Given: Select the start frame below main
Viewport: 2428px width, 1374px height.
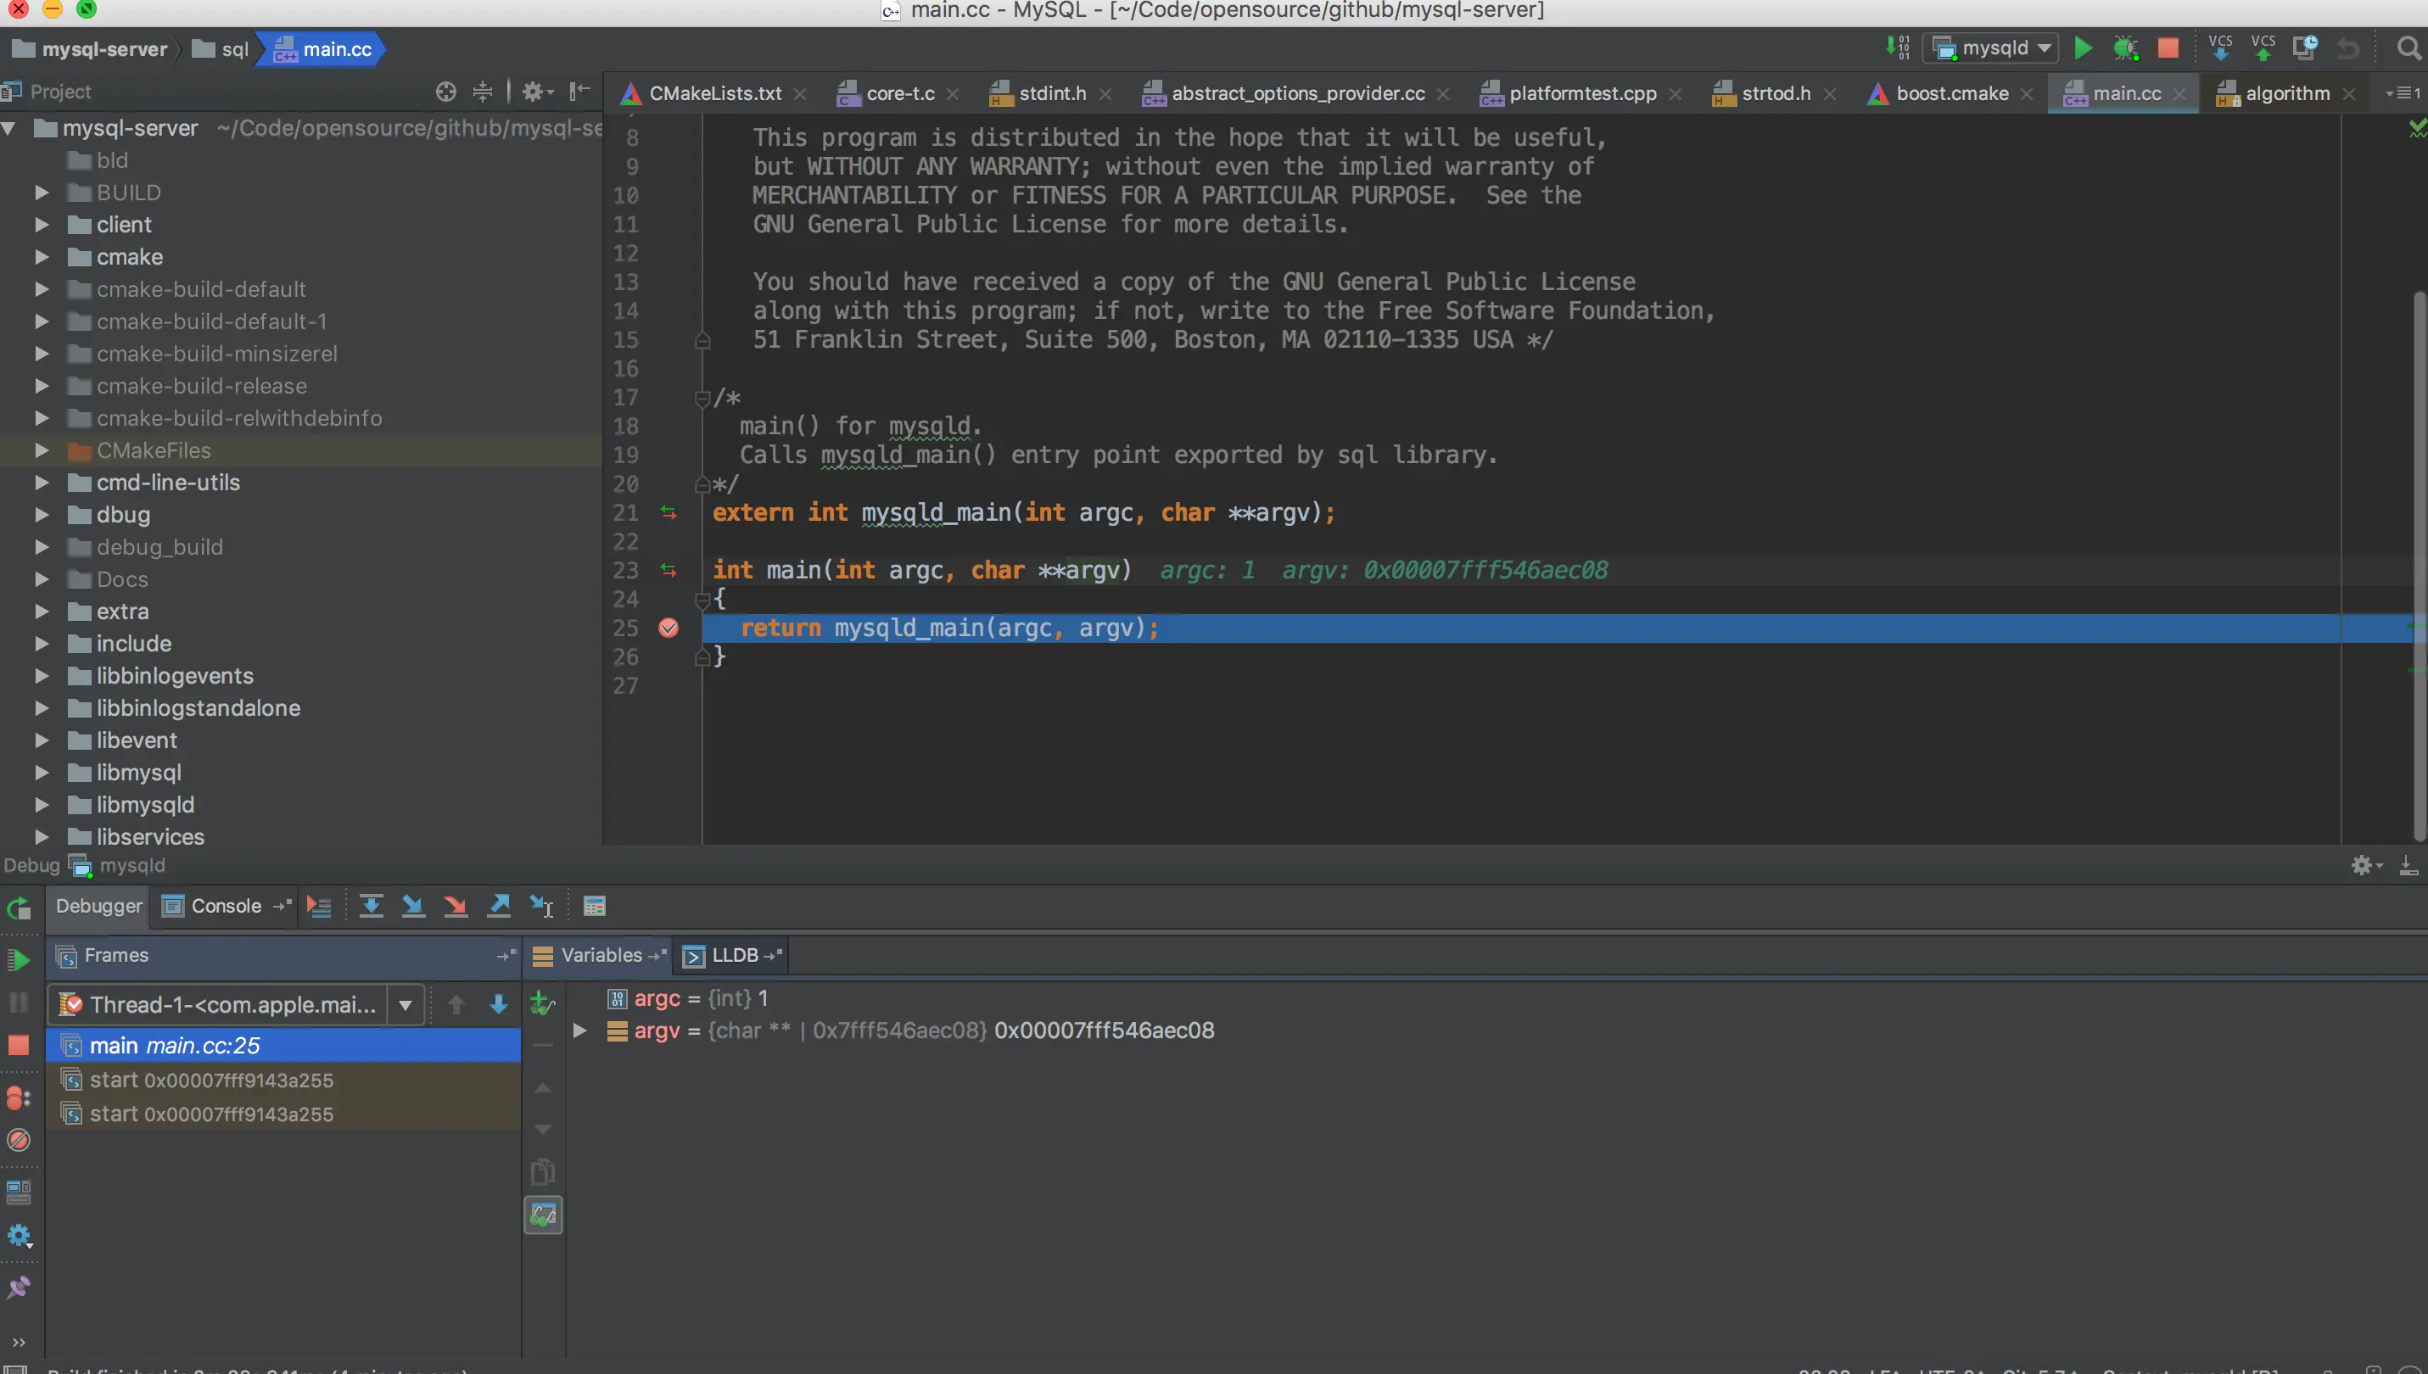Looking at the screenshot, I should coord(210,1081).
